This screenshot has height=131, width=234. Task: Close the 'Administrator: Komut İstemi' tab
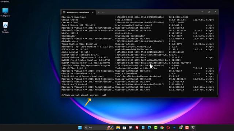coord(93,12)
